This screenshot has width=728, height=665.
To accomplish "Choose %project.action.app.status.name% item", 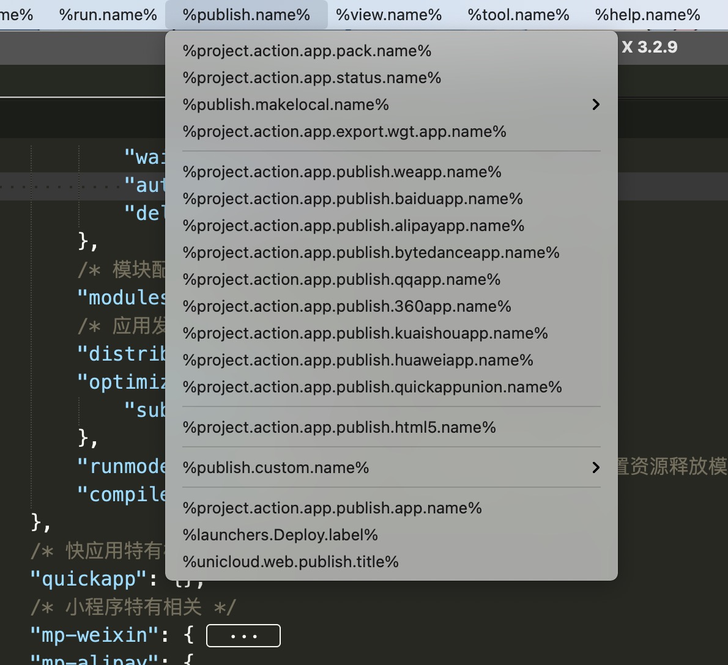I will click(311, 78).
